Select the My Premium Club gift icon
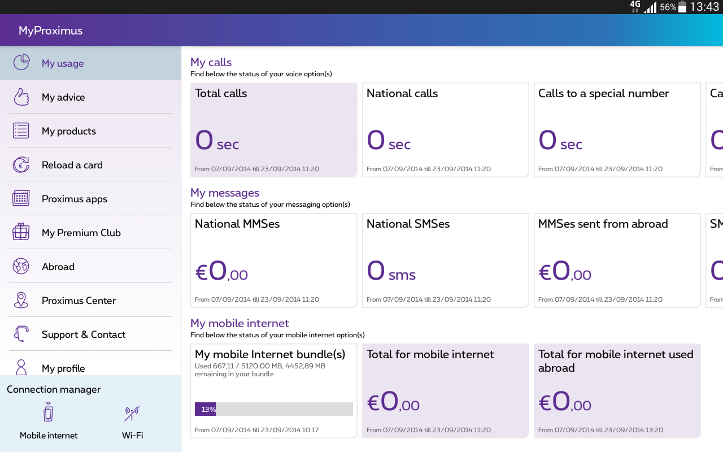723x452 pixels. point(21,232)
